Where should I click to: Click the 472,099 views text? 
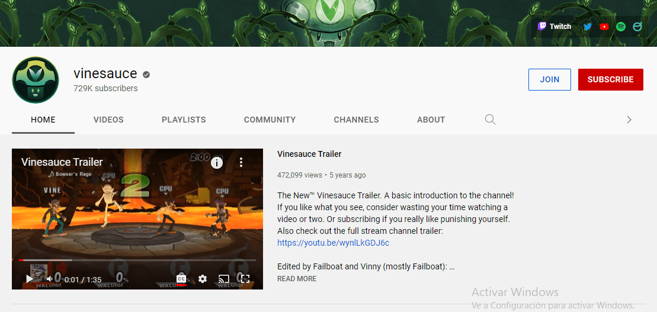pyautogui.click(x=300, y=175)
